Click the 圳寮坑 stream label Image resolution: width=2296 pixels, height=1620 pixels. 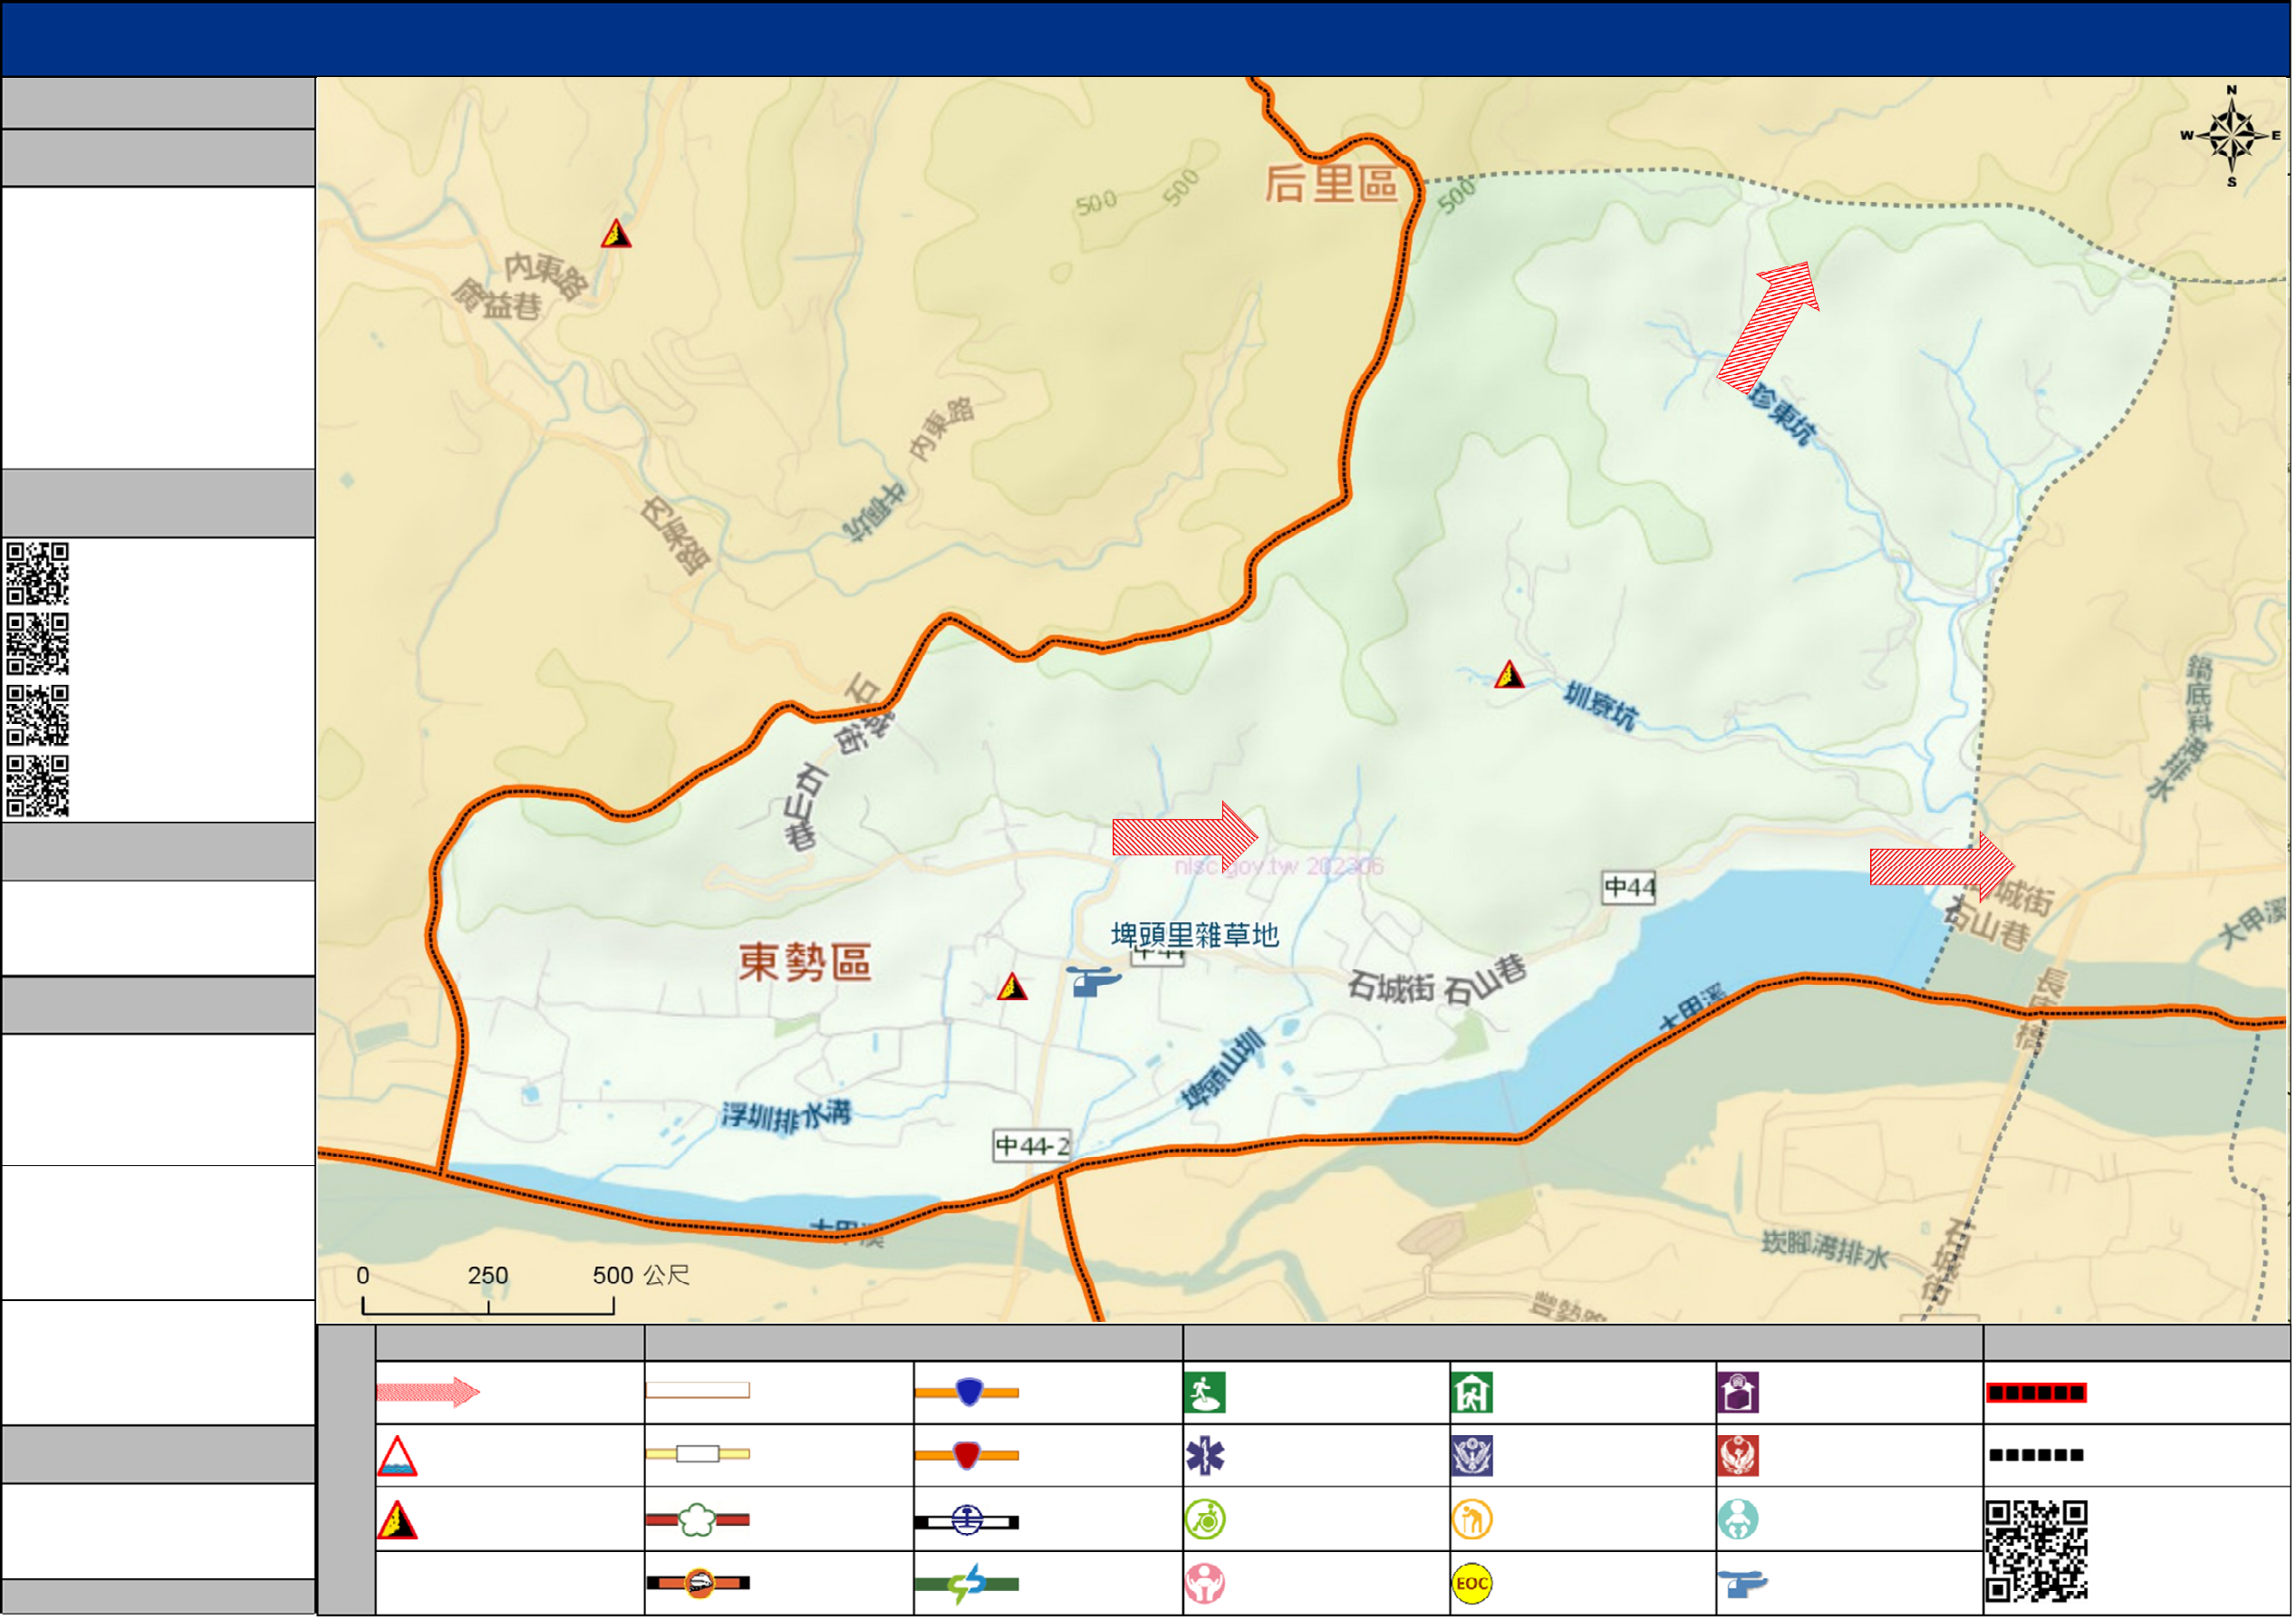(x=1602, y=707)
